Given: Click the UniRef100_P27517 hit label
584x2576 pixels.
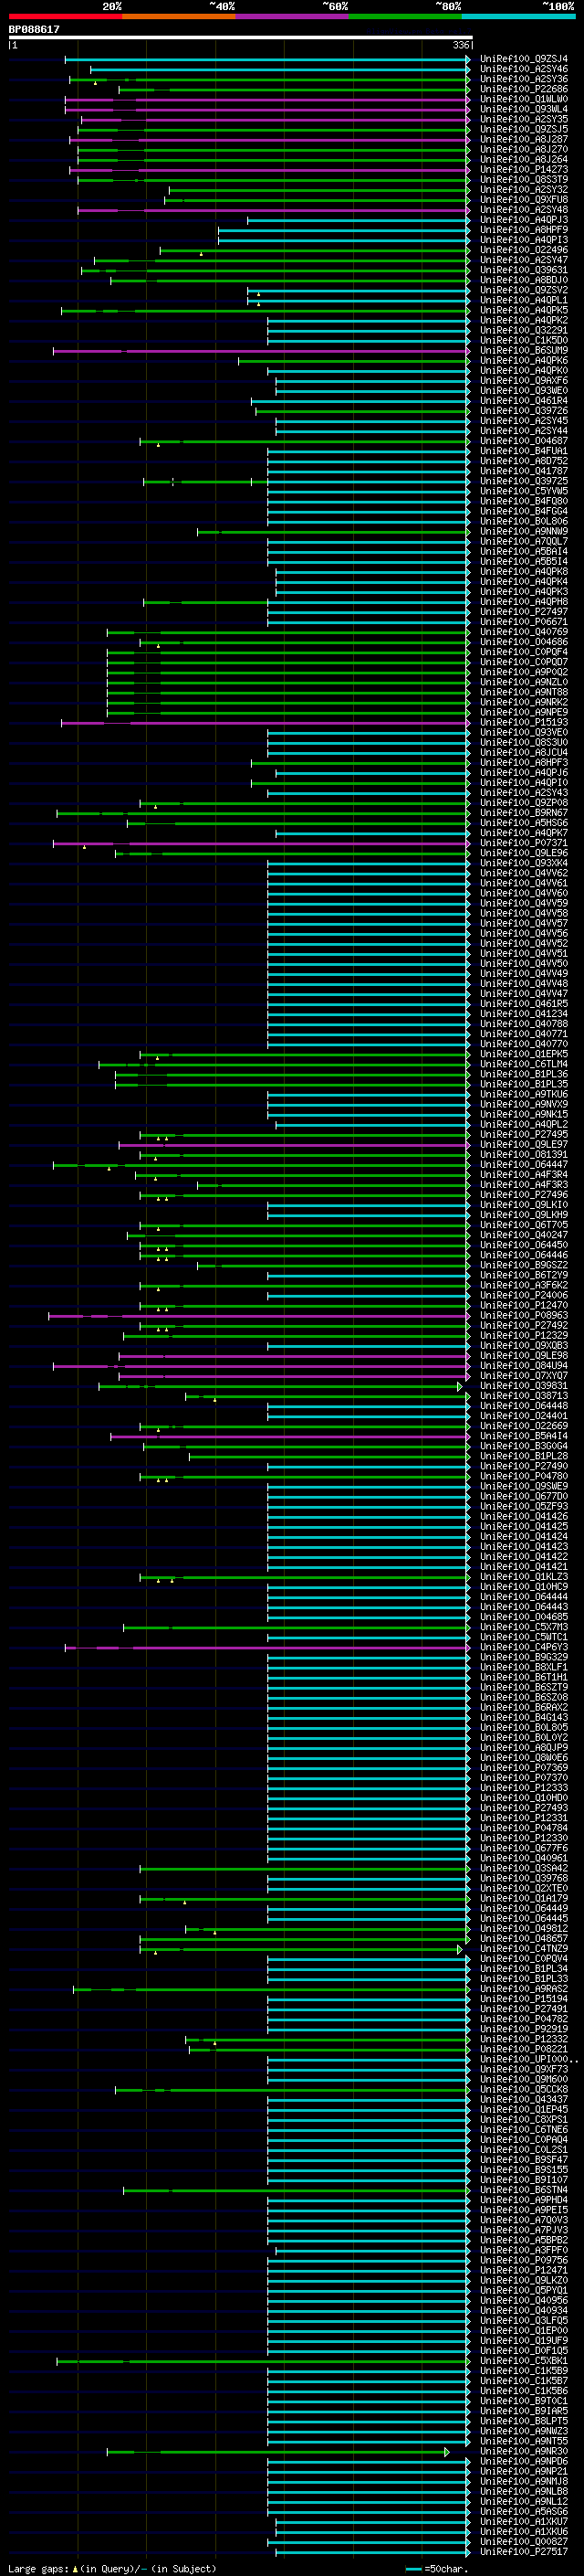Looking at the screenshot, I should (524, 2551).
